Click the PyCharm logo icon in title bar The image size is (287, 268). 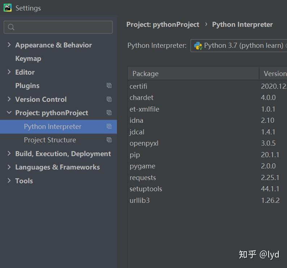(7, 8)
